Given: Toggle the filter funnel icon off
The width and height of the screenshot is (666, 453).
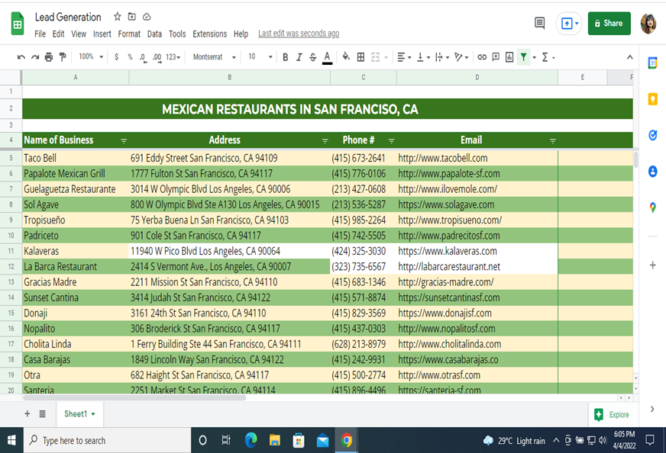Looking at the screenshot, I should click(523, 57).
